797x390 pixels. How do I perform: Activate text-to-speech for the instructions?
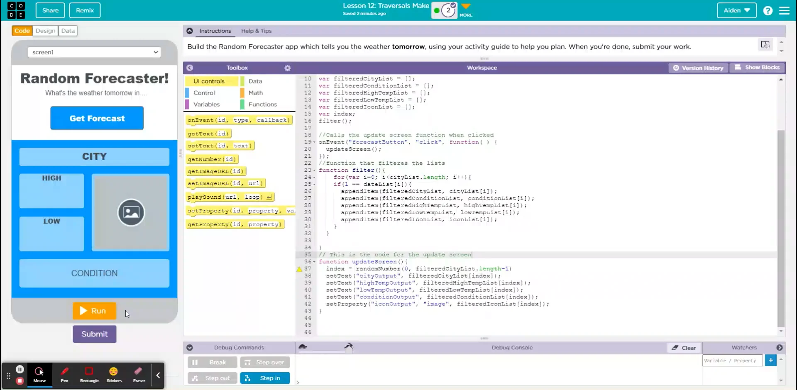pos(766,44)
